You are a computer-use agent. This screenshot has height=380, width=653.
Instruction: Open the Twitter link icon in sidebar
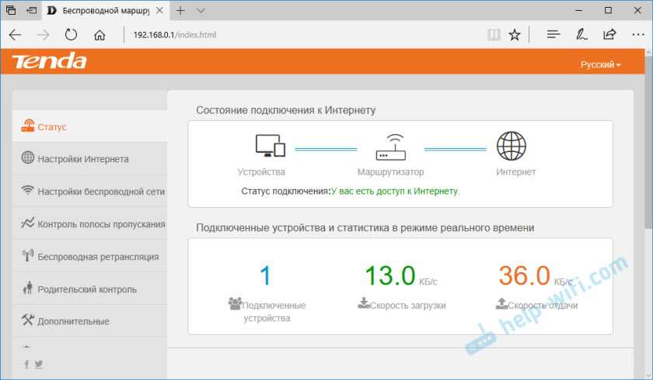tap(38, 364)
